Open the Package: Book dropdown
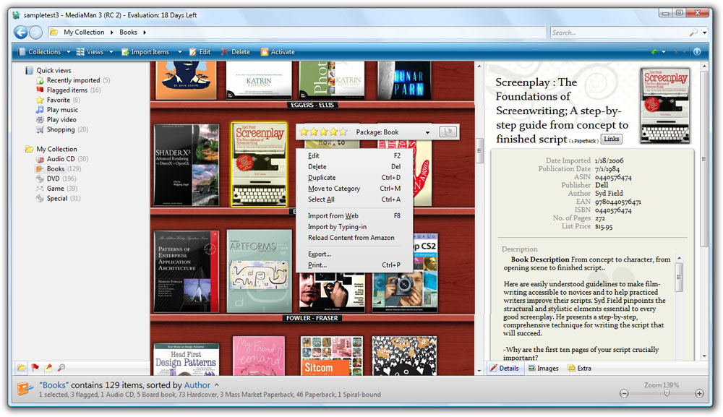Image resolution: width=723 pixels, height=417 pixels. [x=393, y=132]
